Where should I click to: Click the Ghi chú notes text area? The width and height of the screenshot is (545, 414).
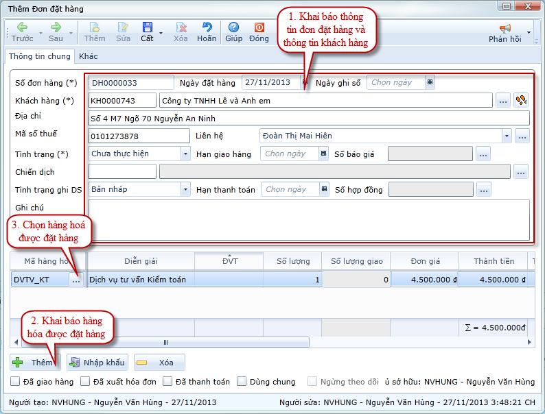tap(309, 219)
